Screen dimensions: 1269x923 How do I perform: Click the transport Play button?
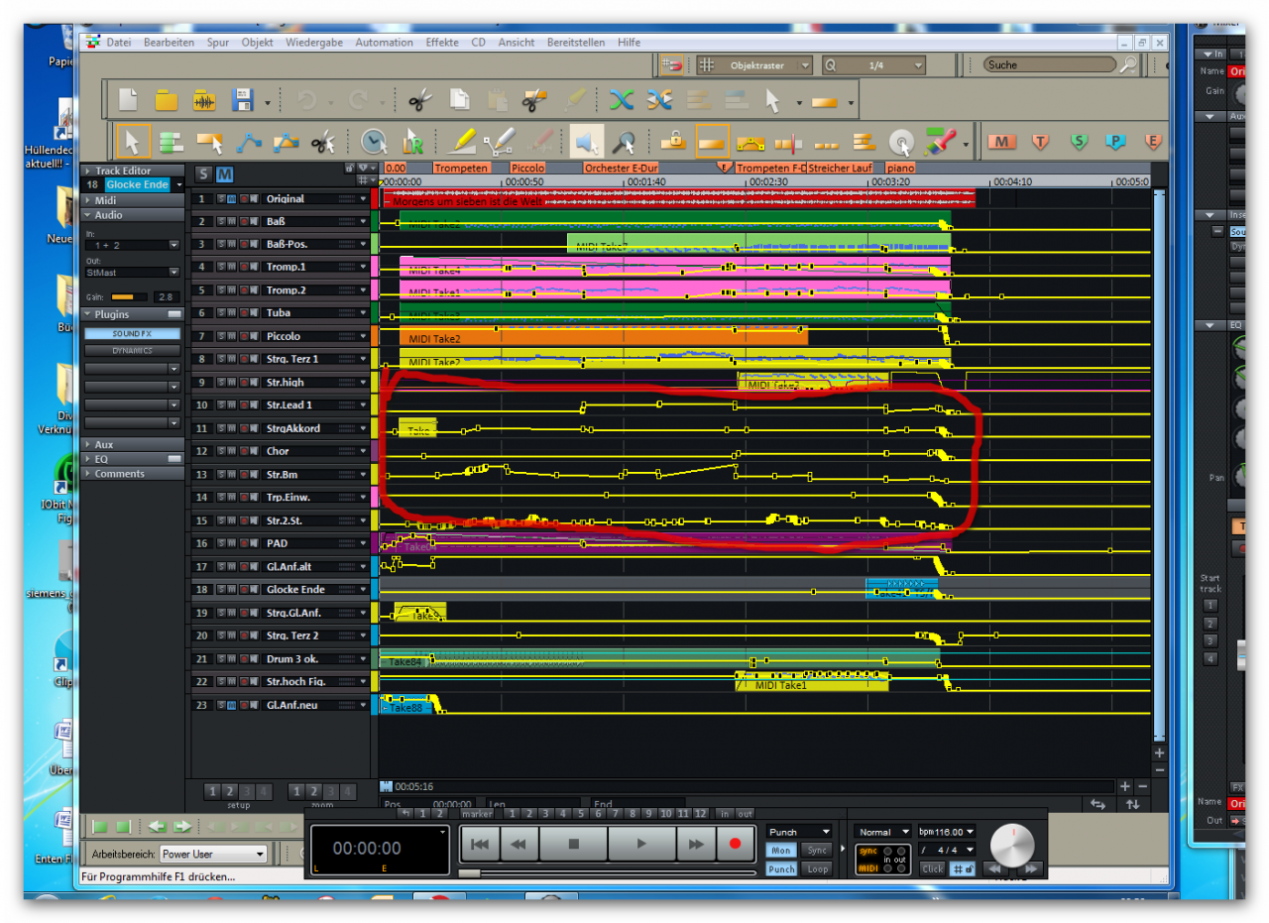pyautogui.click(x=641, y=844)
